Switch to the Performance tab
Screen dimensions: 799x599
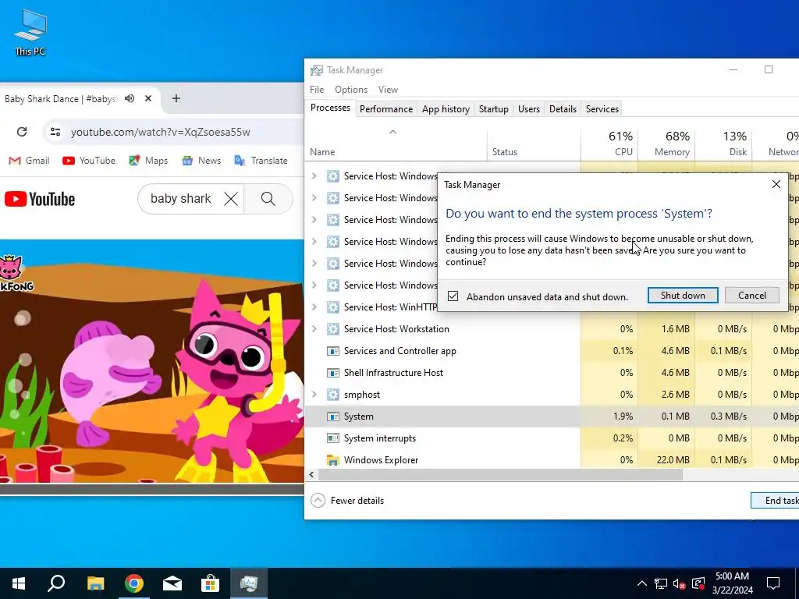pos(386,109)
